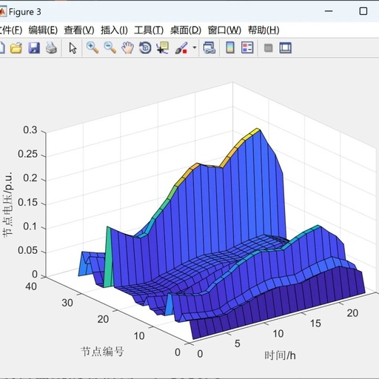379x379 pixels.
Task: Click Show Plot Tools and dock icon
Action: click(285, 47)
